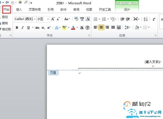The height and width of the screenshot is (119, 163).
Task: Apply text effects glowing A icon
Action: (x=57, y=28)
